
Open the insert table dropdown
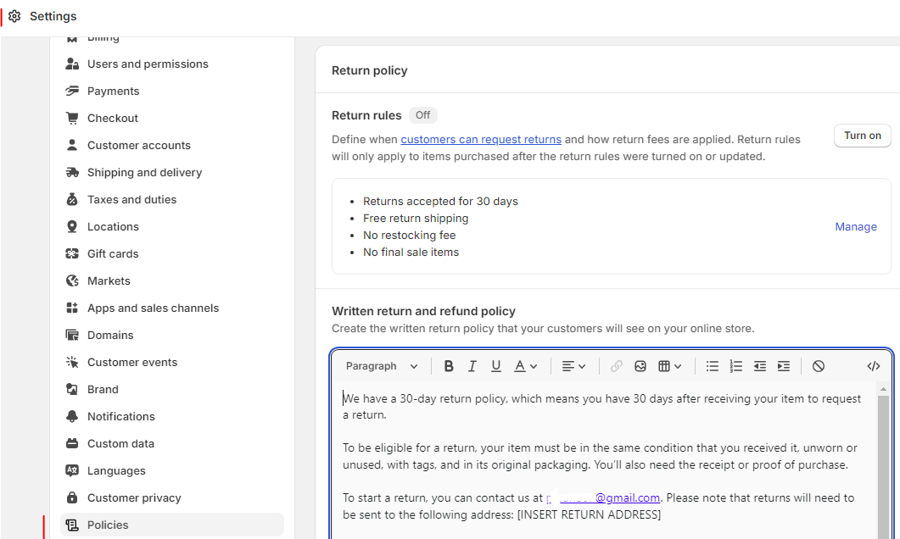[x=670, y=366]
